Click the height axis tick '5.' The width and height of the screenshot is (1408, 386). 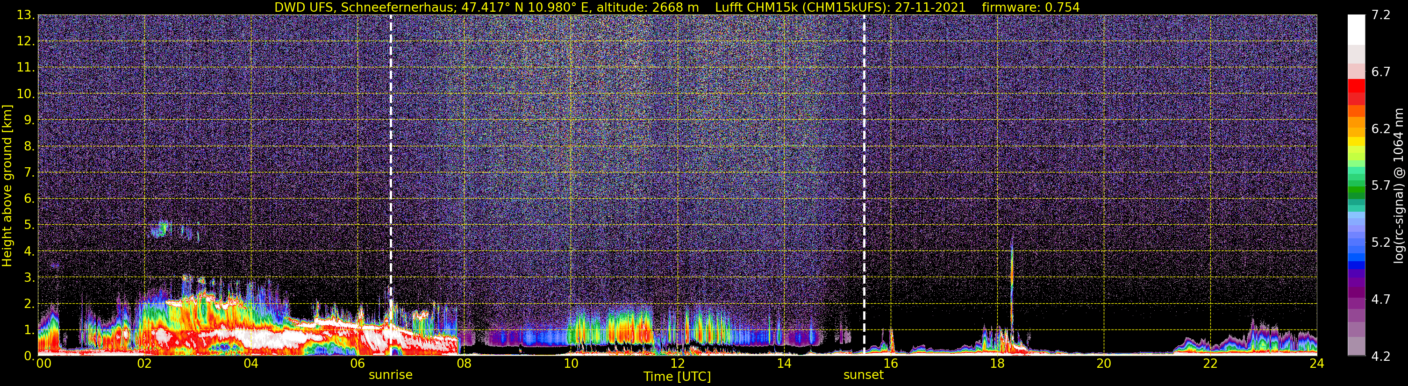click(29, 225)
